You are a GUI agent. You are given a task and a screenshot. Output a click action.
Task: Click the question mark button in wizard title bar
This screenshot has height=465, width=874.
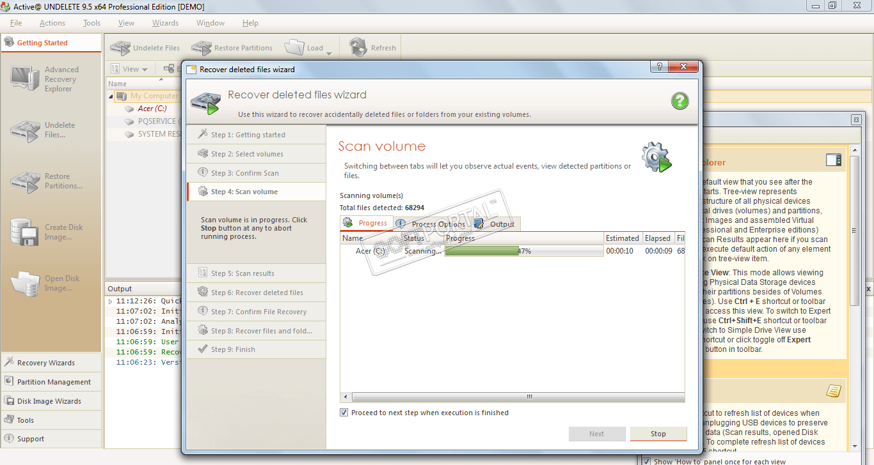658,67
